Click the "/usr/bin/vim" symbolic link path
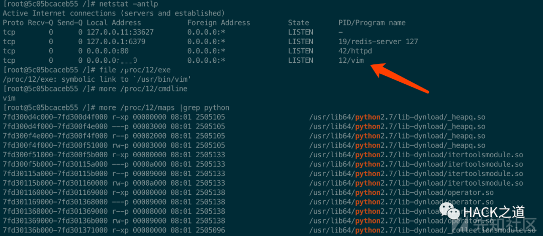The image size is (543, 236). click(162, 79)
